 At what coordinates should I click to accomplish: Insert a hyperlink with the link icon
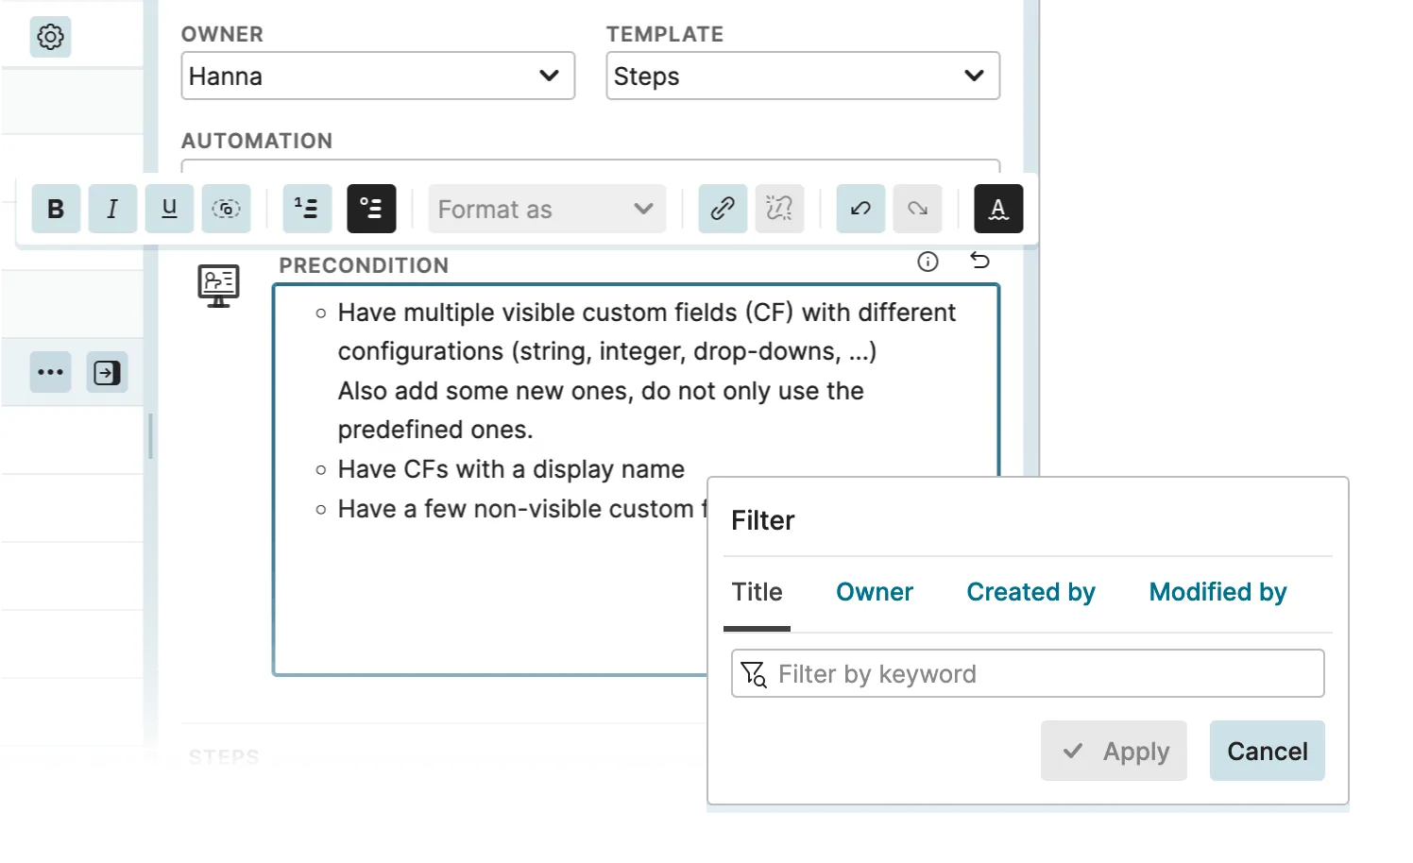(x=723, y=209)
